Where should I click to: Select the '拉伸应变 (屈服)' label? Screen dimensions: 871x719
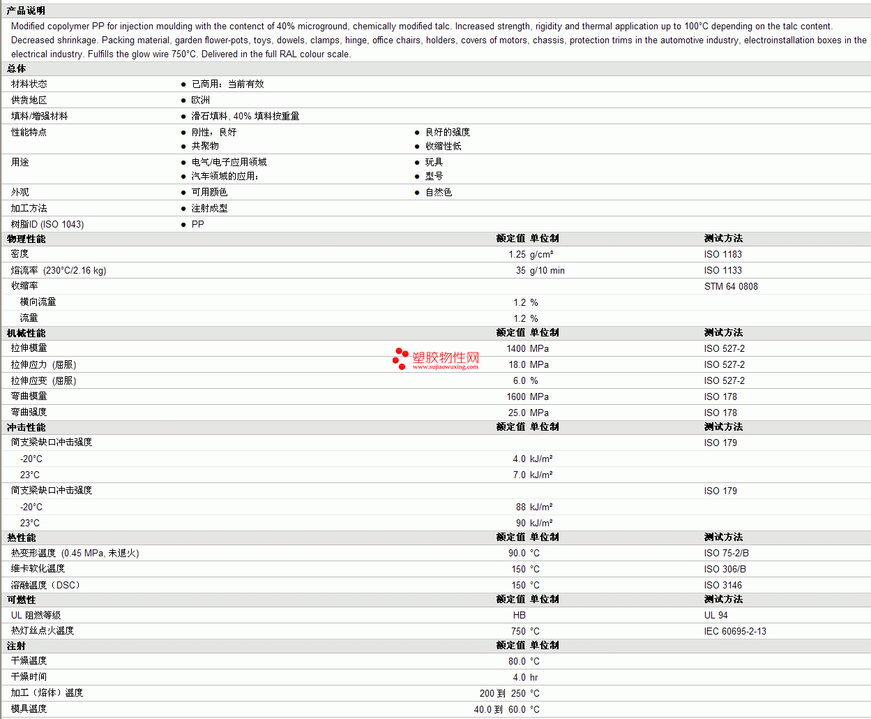click(x=44, y=380)
